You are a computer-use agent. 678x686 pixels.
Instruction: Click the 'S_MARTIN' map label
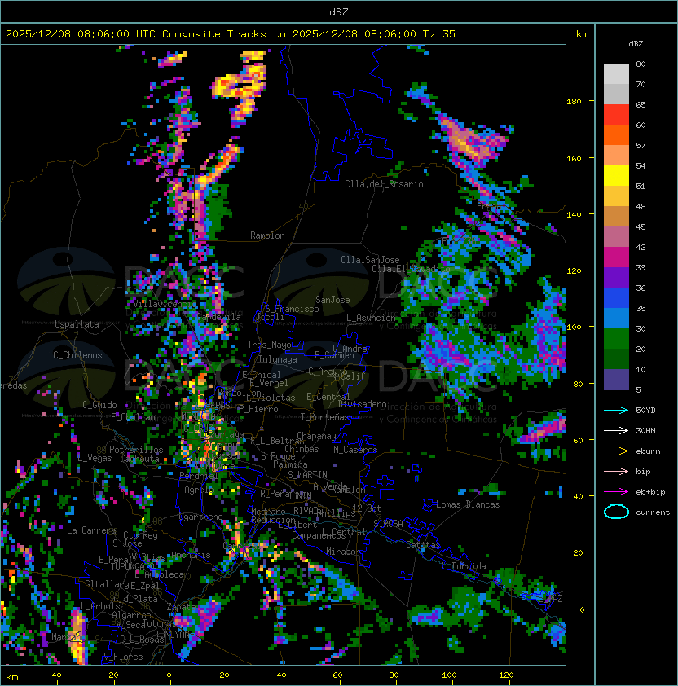(x=308, y=475)
